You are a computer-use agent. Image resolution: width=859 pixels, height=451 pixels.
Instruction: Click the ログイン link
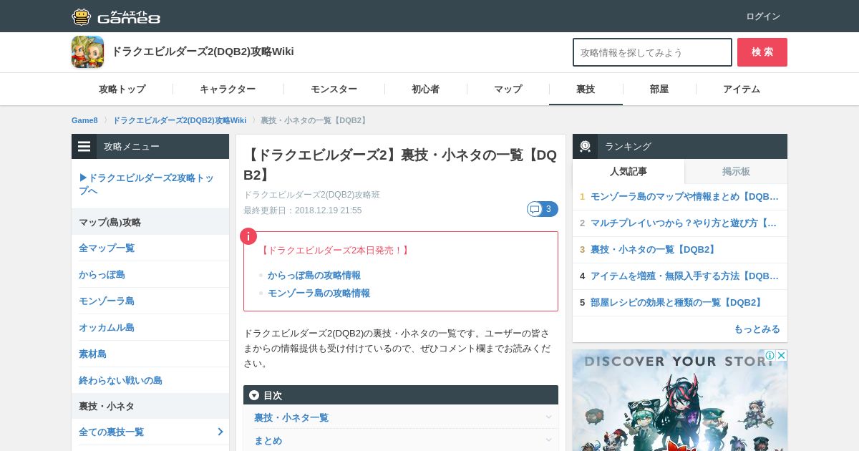(x=763, y=16)
